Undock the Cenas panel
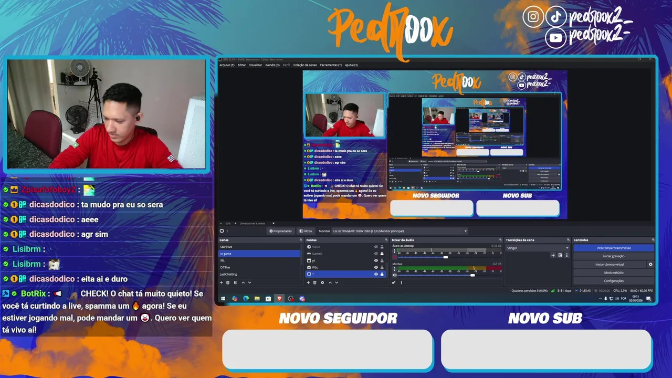 coord(301,240)
